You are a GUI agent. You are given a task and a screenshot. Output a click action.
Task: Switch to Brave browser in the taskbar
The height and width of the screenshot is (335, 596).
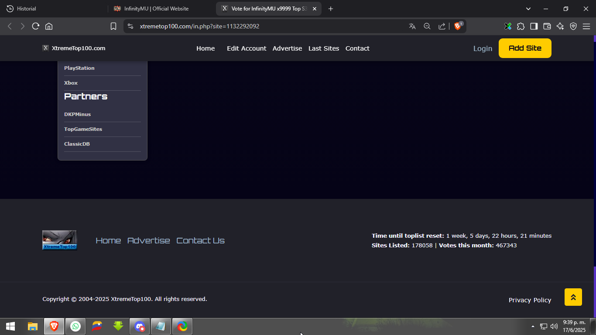(x=54, y=326)
